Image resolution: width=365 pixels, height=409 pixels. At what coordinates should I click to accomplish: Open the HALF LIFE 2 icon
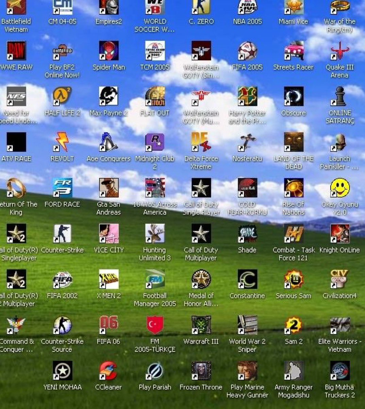62,96
